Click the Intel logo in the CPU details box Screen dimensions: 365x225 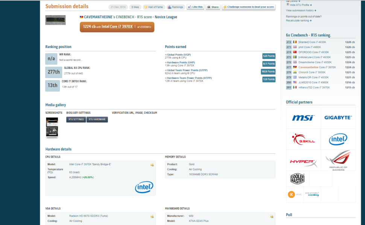[x=144, y=187]
